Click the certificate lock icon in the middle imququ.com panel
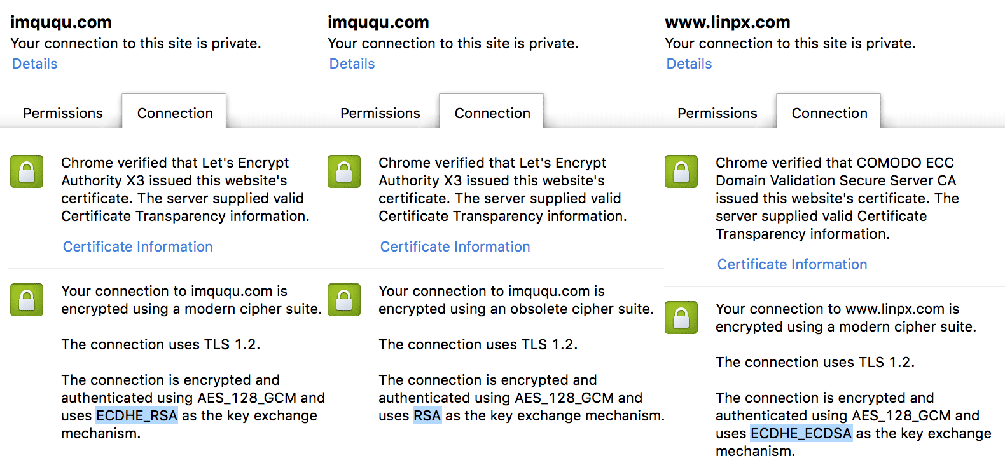Image resolution: width=1005 pixels, height=470 pixels. pos(344,171)
